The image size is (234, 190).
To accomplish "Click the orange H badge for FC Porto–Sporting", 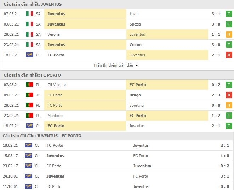I will (x=229, y=105).
